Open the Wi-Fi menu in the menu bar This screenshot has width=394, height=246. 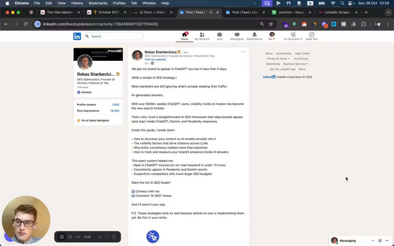tap(333, 3)
